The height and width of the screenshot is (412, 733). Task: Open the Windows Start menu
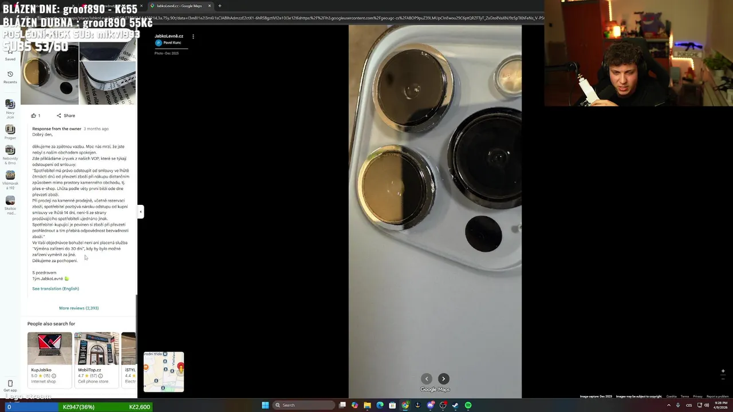(x=265, y=405)
